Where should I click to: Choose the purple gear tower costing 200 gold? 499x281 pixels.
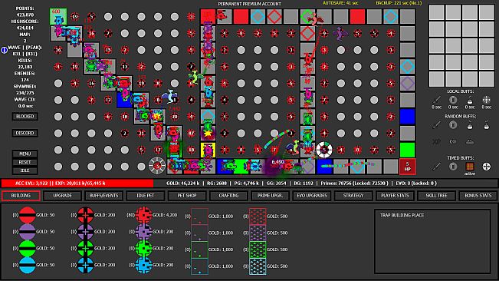(x=143, y=232)
